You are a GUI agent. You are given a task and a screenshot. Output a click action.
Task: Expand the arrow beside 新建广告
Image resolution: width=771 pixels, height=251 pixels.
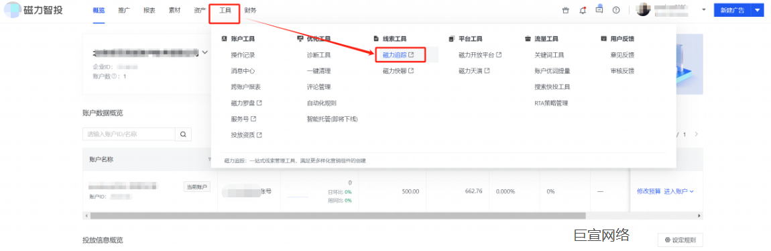click(x=757, y=10)
